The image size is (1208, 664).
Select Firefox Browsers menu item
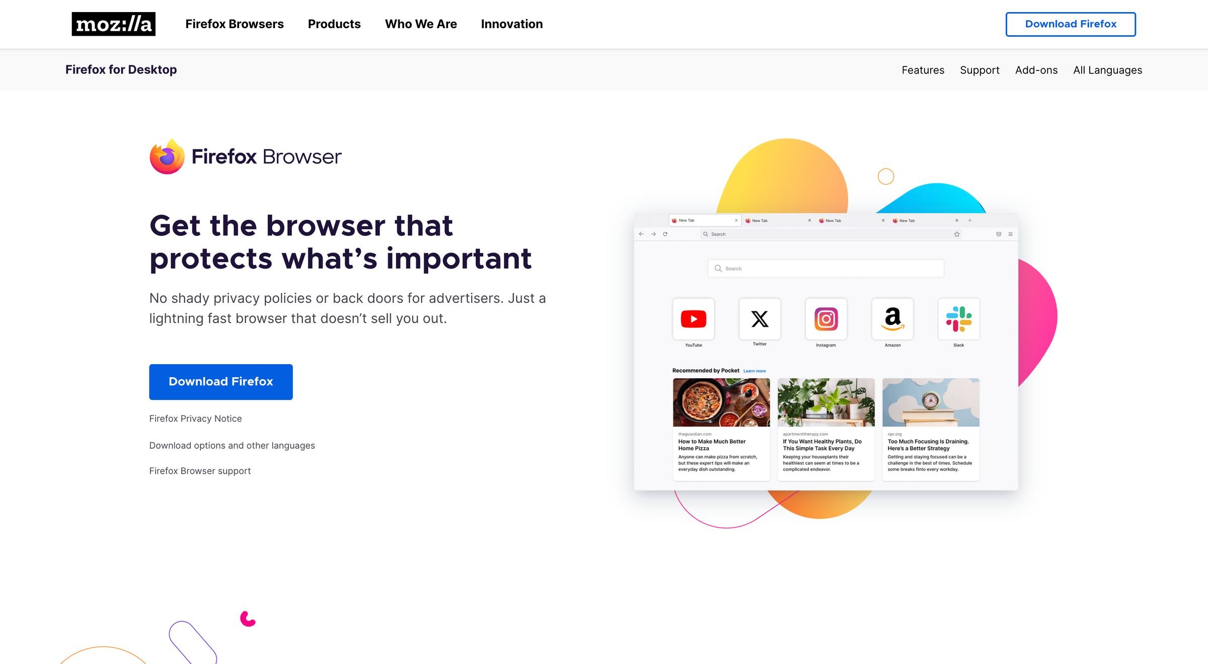(235, 24)
